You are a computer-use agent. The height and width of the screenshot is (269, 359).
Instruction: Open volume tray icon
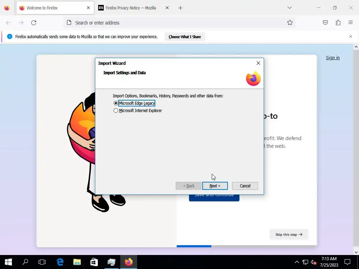[x=313, y=262]
